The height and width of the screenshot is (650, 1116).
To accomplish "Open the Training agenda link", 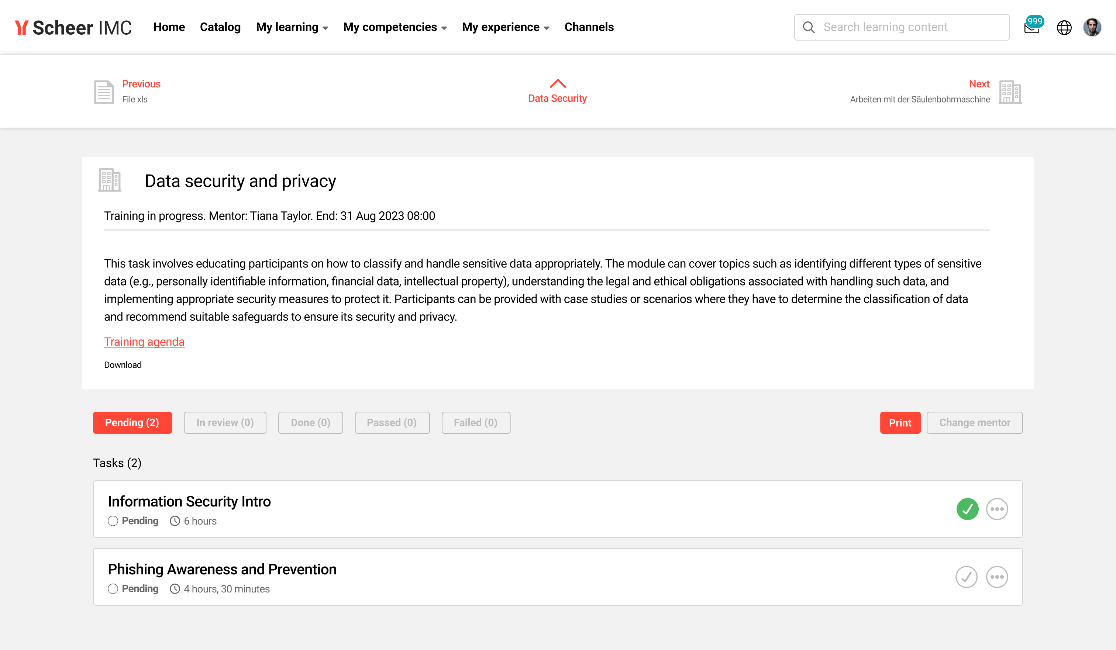I will 144,341.
